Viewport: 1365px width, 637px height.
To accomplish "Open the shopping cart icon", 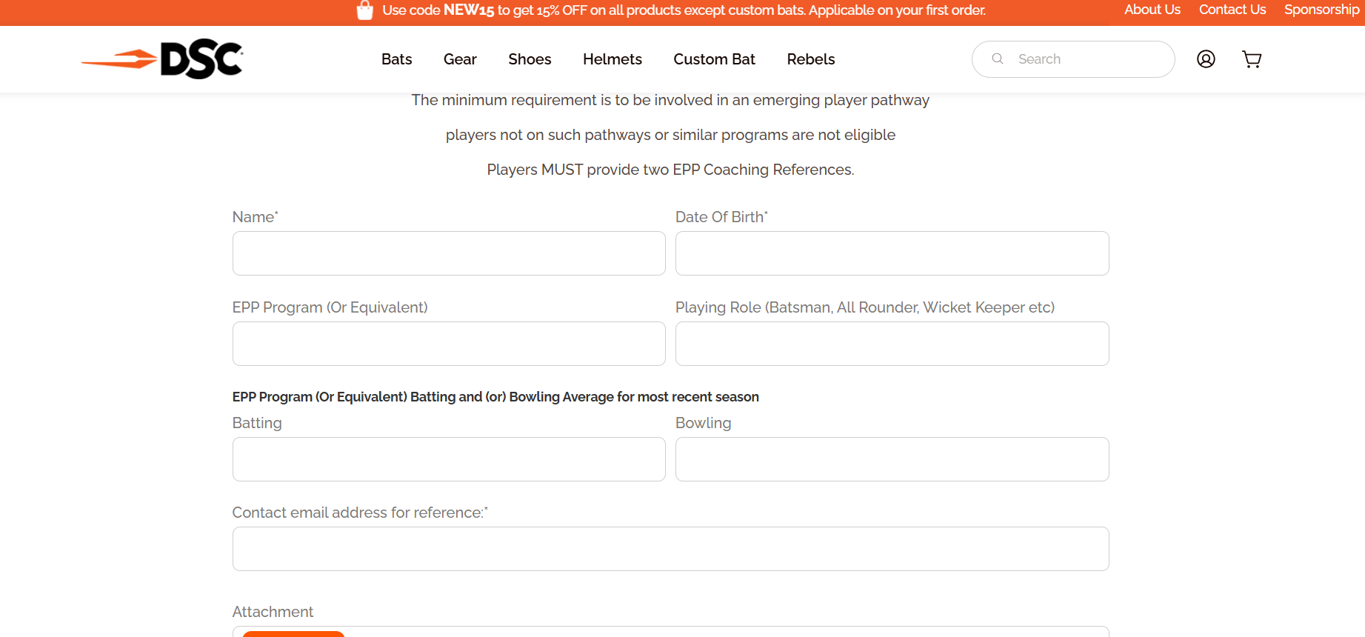I will [1252, 59].
